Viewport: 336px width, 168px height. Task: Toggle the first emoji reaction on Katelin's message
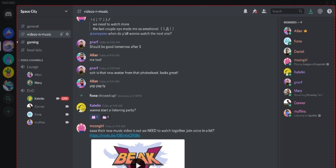point(95,117)
